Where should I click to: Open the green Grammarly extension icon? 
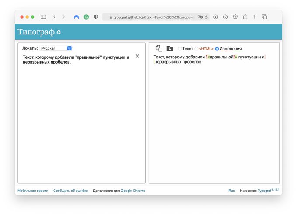coord(86,17)
